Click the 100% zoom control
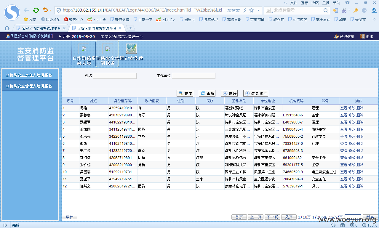 [370, 225]
